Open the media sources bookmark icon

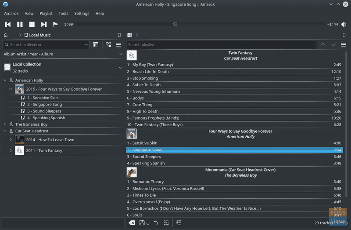pyautogui.click(x=119, y=35)
